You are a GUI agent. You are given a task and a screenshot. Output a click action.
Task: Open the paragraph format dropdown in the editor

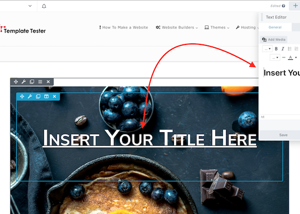click(x=267, y=49)
